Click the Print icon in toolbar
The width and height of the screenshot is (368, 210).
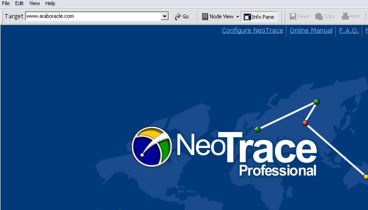click(x=345, y=16)
